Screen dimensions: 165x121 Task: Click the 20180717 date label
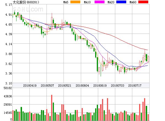click(135, 86)
